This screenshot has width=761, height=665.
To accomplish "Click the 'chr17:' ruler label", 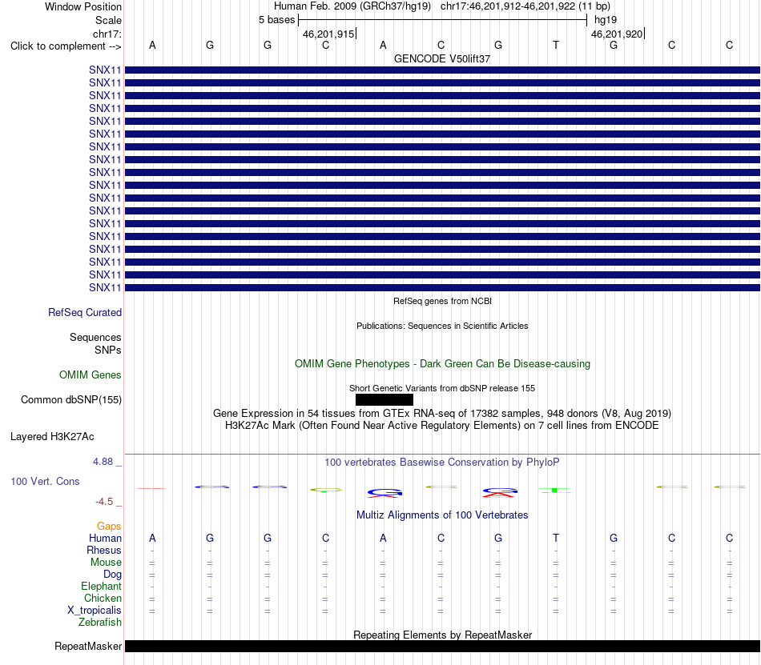I will [x=107, y=34].
